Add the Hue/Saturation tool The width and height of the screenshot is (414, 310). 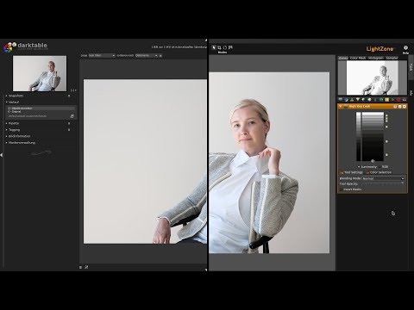tap(363, 99)
